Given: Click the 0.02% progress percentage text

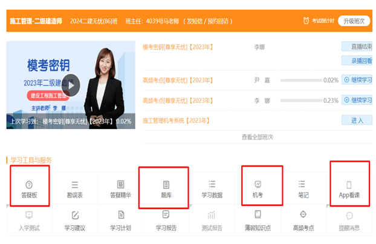Looking at the screenshot, I should pos(331,80).
